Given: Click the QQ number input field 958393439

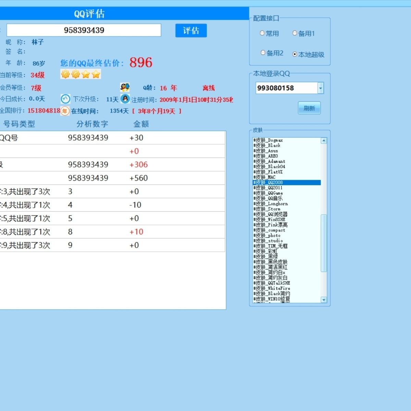Looking at the screenshot, I should coord(84,30).
